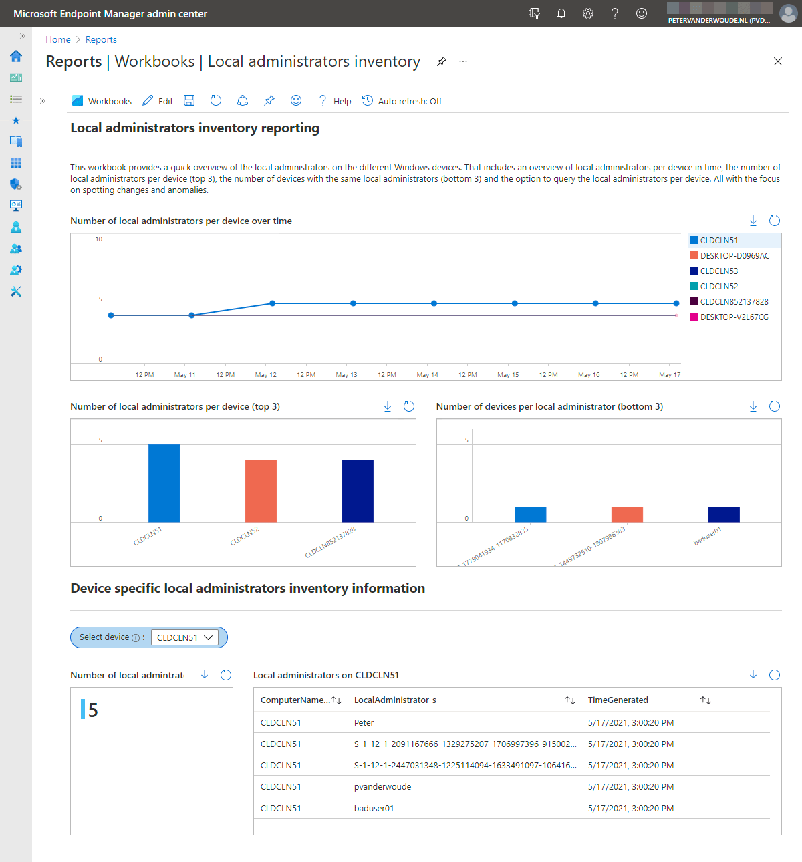Open Endpoint security shield icon in sidebar
Screen dimensions: 802x862
16,184
